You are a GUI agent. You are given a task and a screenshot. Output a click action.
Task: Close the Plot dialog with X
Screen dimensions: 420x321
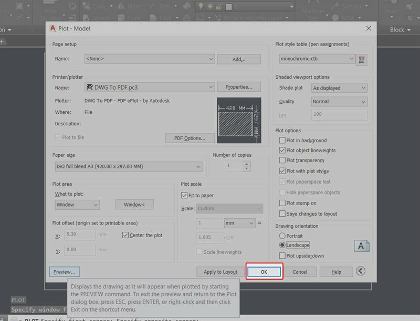coord(368,28)
